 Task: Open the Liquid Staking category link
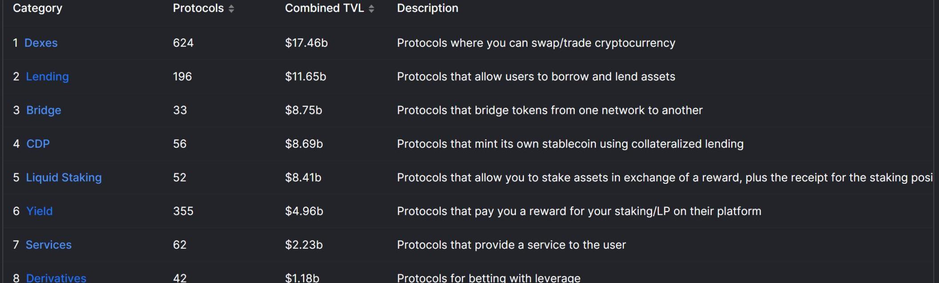(x=64, y=178)
